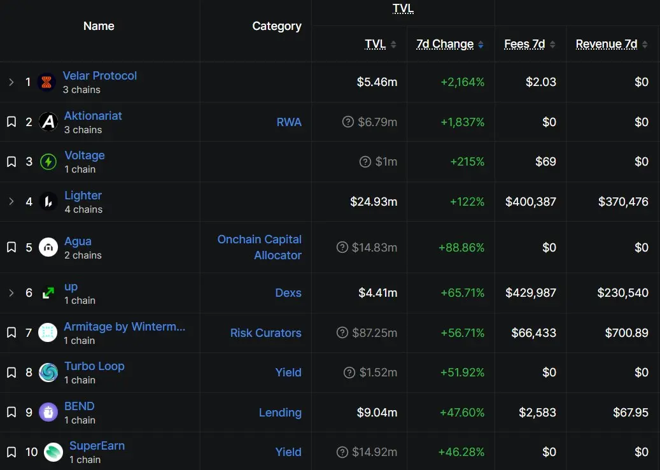This screenshot has height=470, width=660.
Task: Click the Name column header
Action: coord(99,26)
